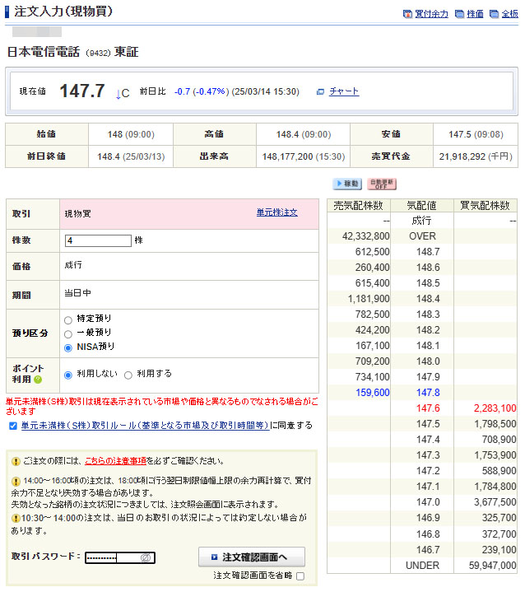Open the 買付余力 buying power link

[x=425, y=14]
